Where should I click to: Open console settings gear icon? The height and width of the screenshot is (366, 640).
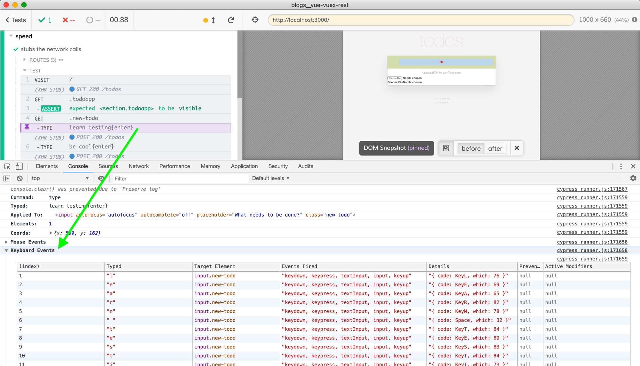[633, 178]
